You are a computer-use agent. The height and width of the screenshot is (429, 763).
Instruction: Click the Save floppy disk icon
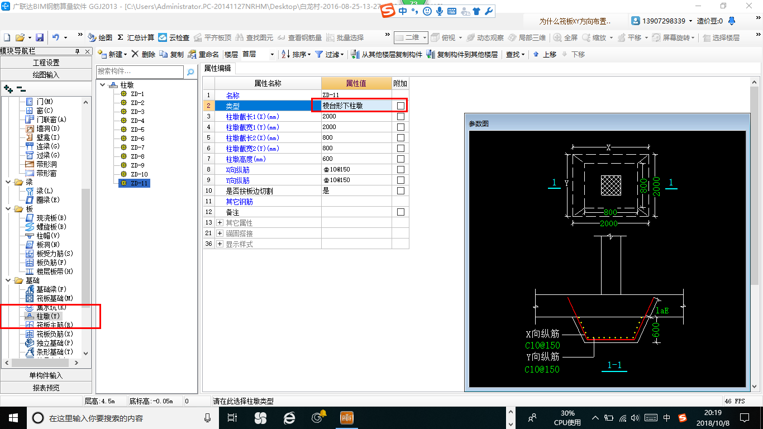coord(40,37)
